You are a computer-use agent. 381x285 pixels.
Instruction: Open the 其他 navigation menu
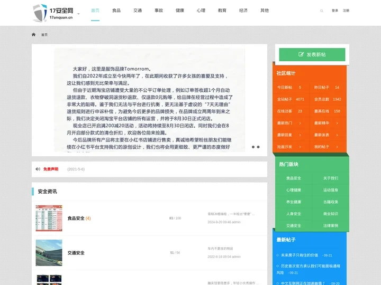pos(265,11)
